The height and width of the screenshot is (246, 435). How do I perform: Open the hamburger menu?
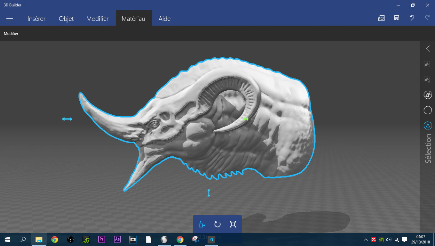(x=10, y=19)
